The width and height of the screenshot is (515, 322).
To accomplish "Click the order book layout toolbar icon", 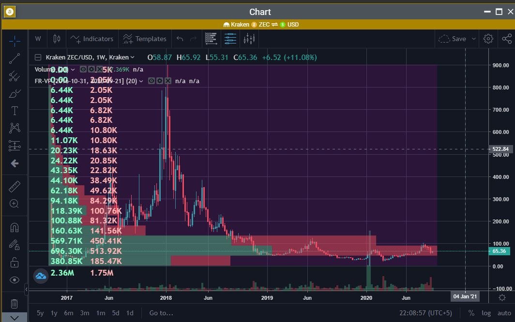I will pyautogui.click(x=211, y=39).
